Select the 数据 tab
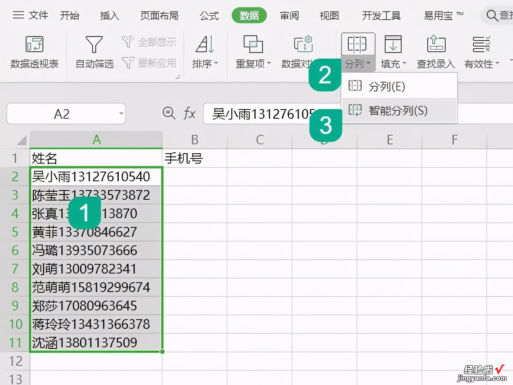 249,16
